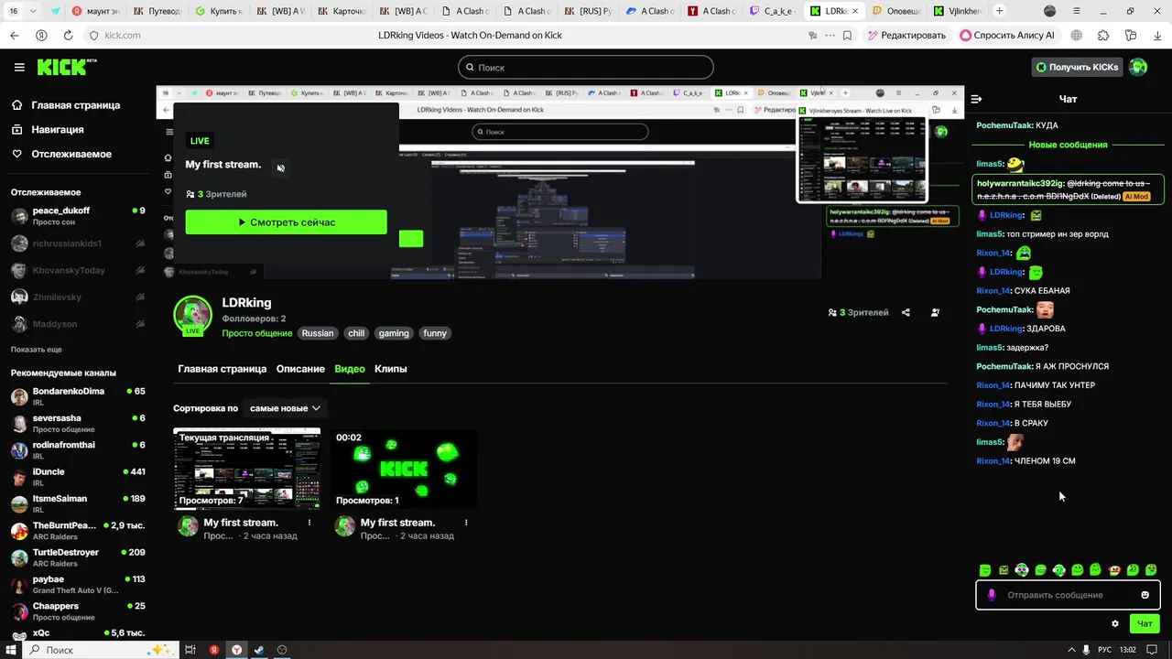The width and height of the screenshot is (1172, 659).
Task: Open iDuncle recommended channel
Action: (78, 477)
